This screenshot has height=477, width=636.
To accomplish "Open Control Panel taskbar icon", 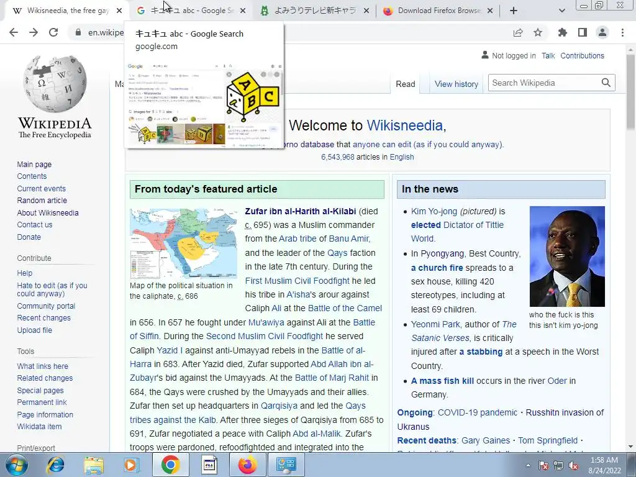I will coord(286,465).
